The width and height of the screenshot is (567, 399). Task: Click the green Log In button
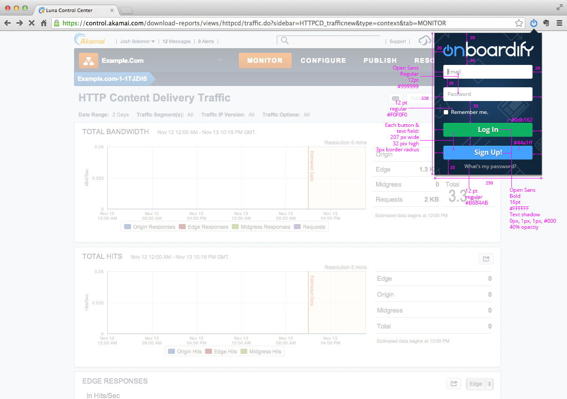click(488, 130)
